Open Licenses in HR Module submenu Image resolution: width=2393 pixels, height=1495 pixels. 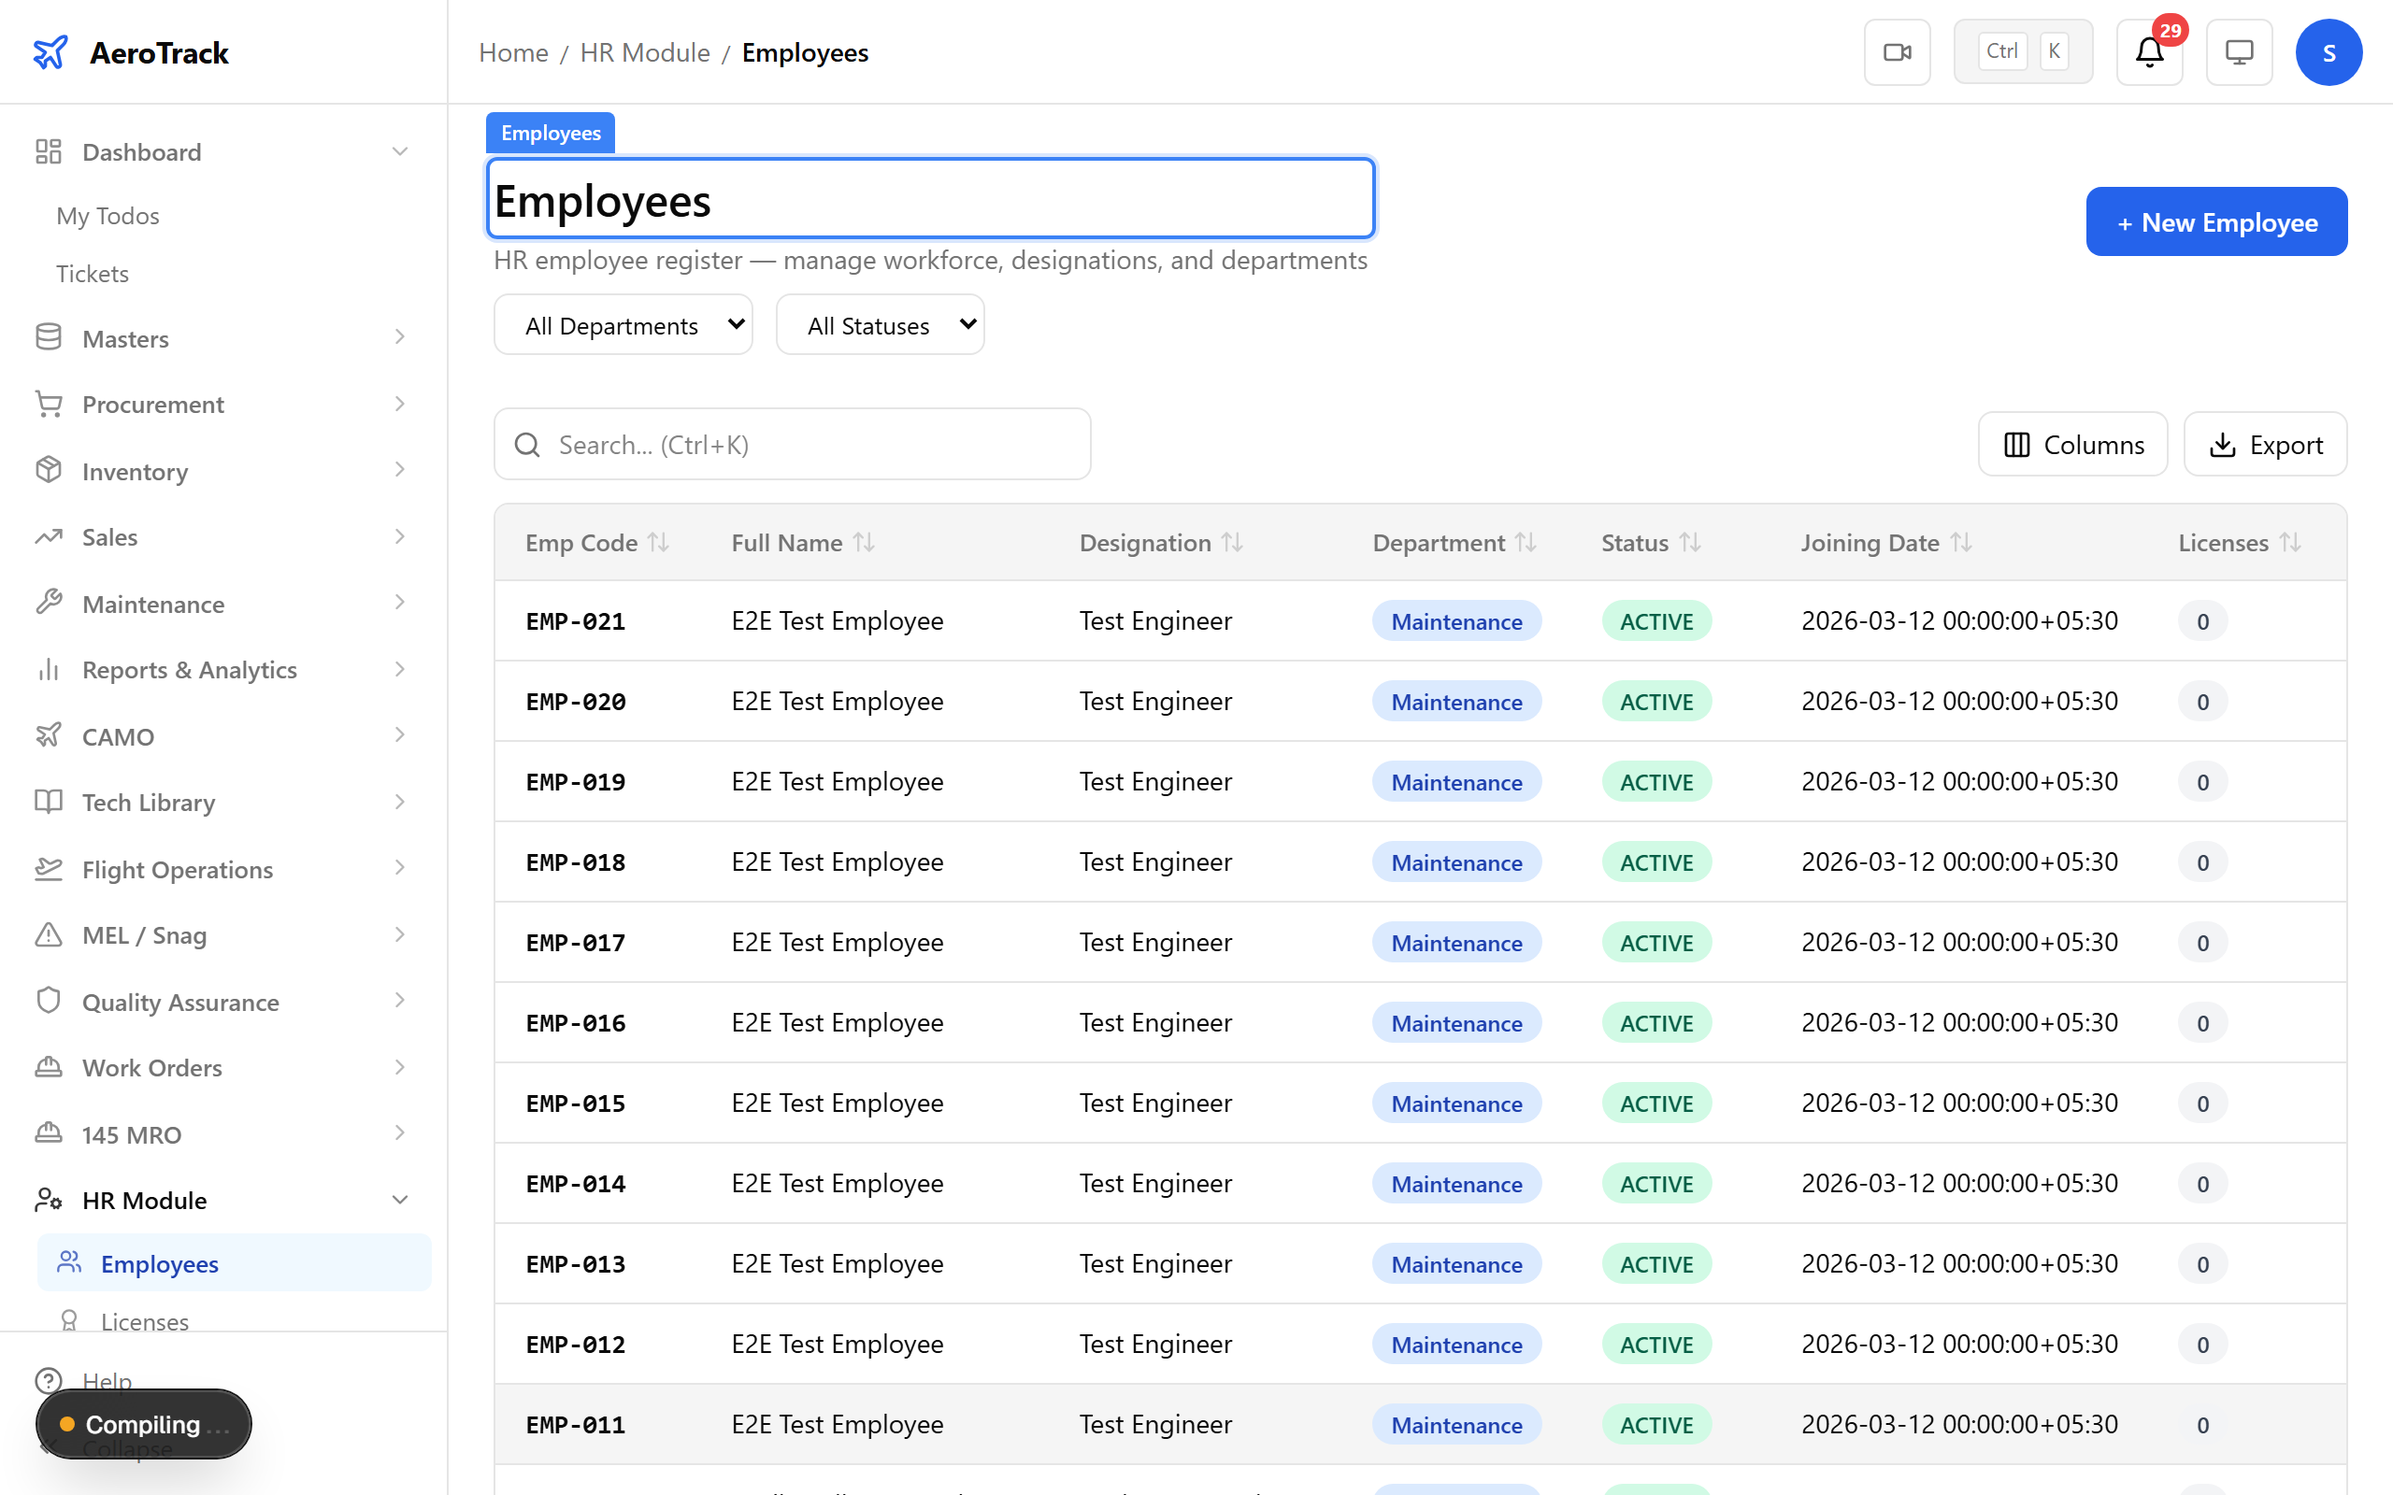click(144, 1320)
